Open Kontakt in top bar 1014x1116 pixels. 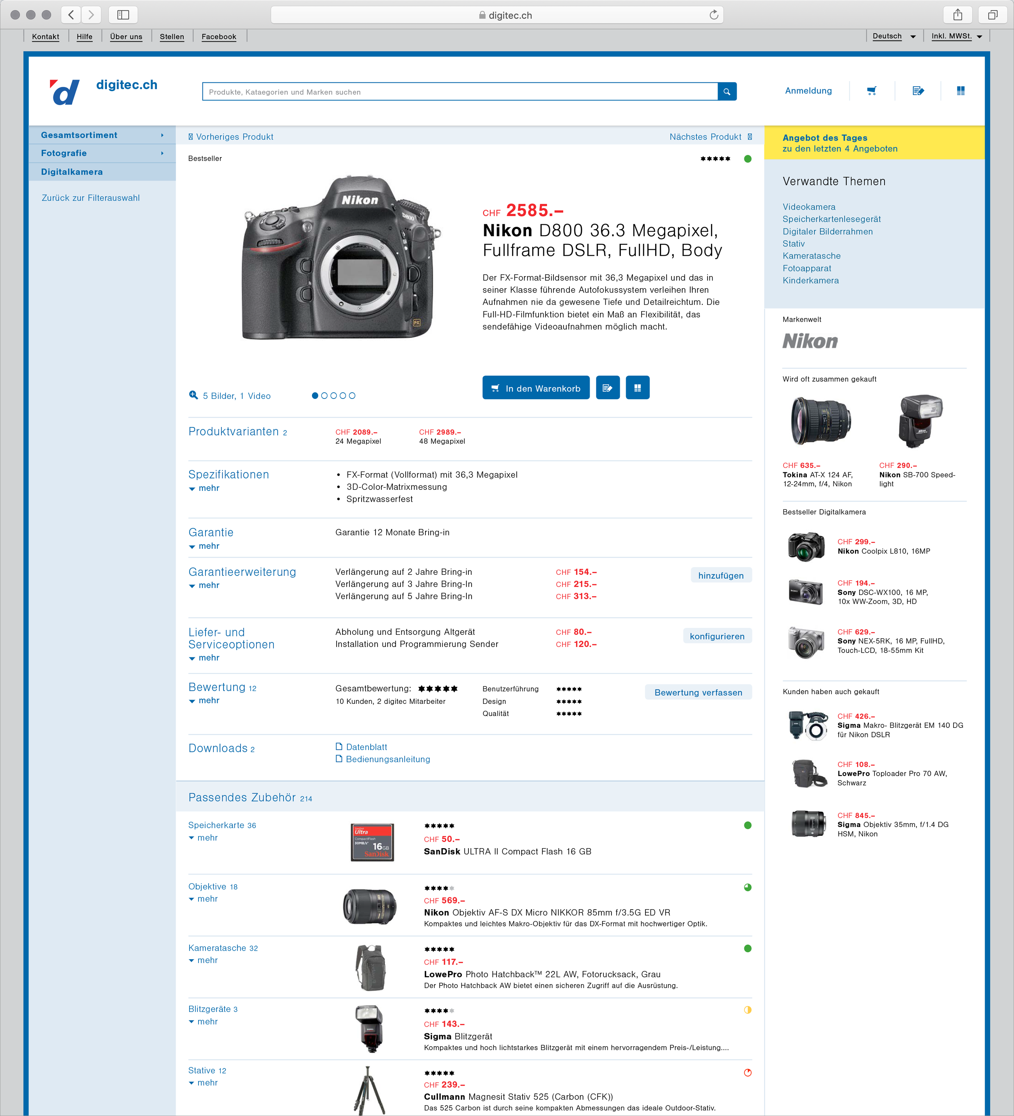point(45,37)
